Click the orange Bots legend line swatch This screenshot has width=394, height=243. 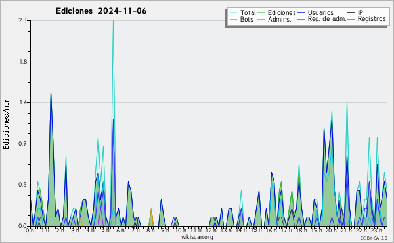233,19
